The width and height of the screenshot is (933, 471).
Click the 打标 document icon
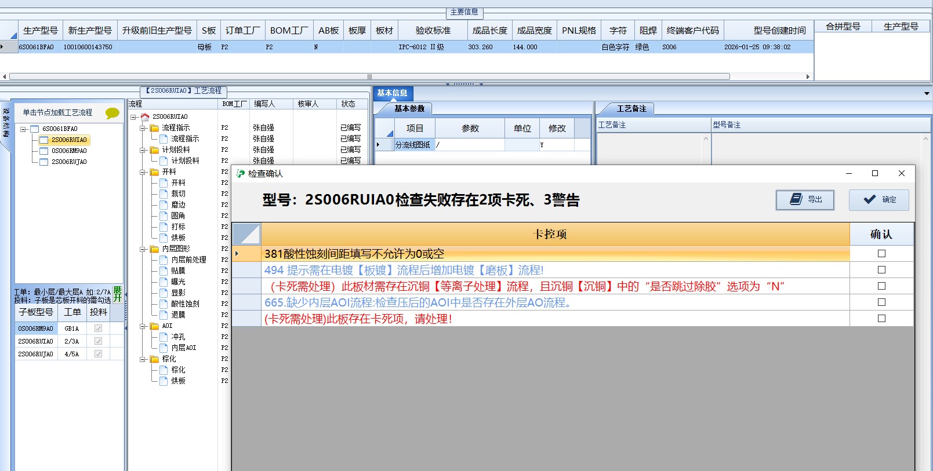(x=164, y=227)
